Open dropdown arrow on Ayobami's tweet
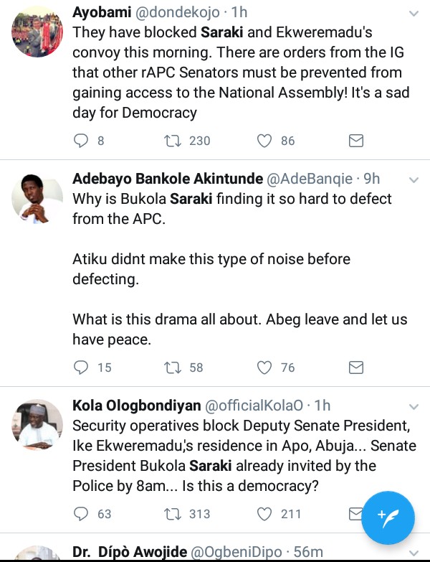The width and height of the screenshot is (430, 562). pos(414,14)
